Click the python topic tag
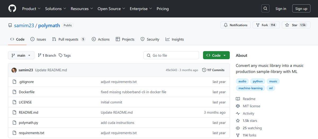Screen dimensions: 318x139 coord(258,81)
